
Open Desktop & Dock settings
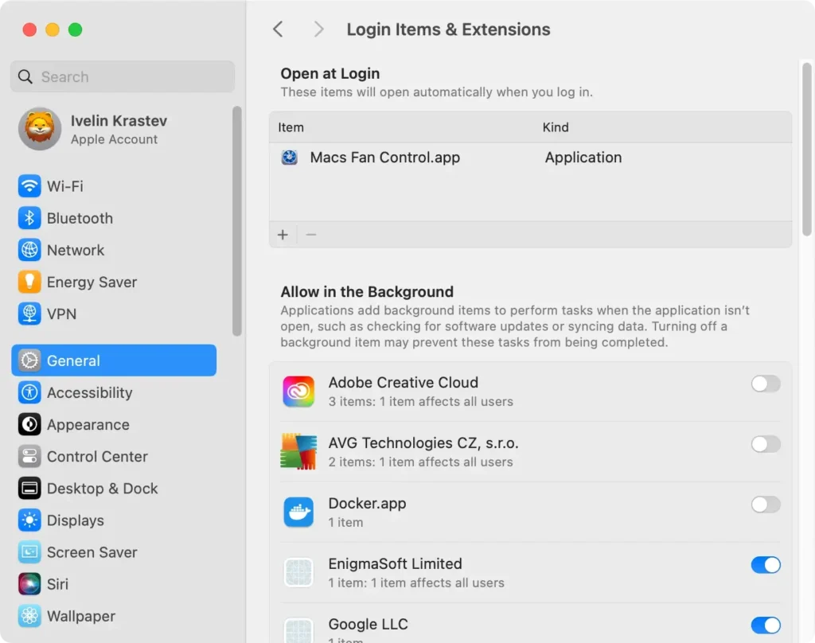point(115,488)
